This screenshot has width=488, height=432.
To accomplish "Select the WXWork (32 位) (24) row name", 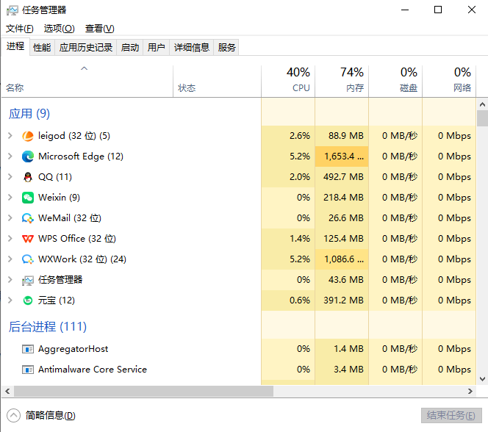I will [82, 259].
